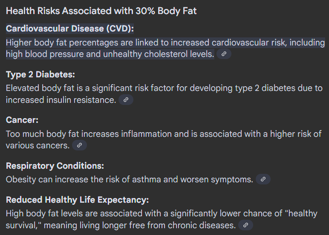
Task: Click the Cancer heading
Action: click(22, 120)
